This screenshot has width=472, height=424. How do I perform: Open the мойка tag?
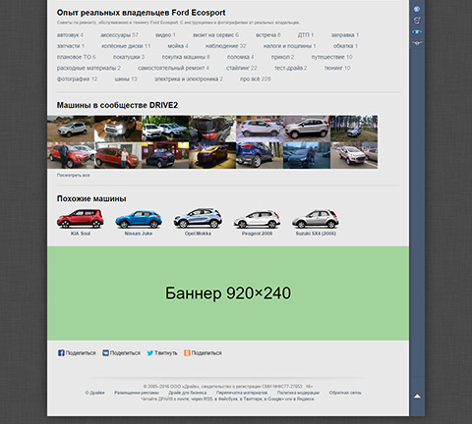(178, 46)
